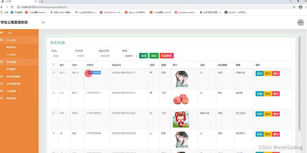The height and width of the screenshot is (153, 307).
Task: Open the apple photo for a11
Action: [181, 99]
